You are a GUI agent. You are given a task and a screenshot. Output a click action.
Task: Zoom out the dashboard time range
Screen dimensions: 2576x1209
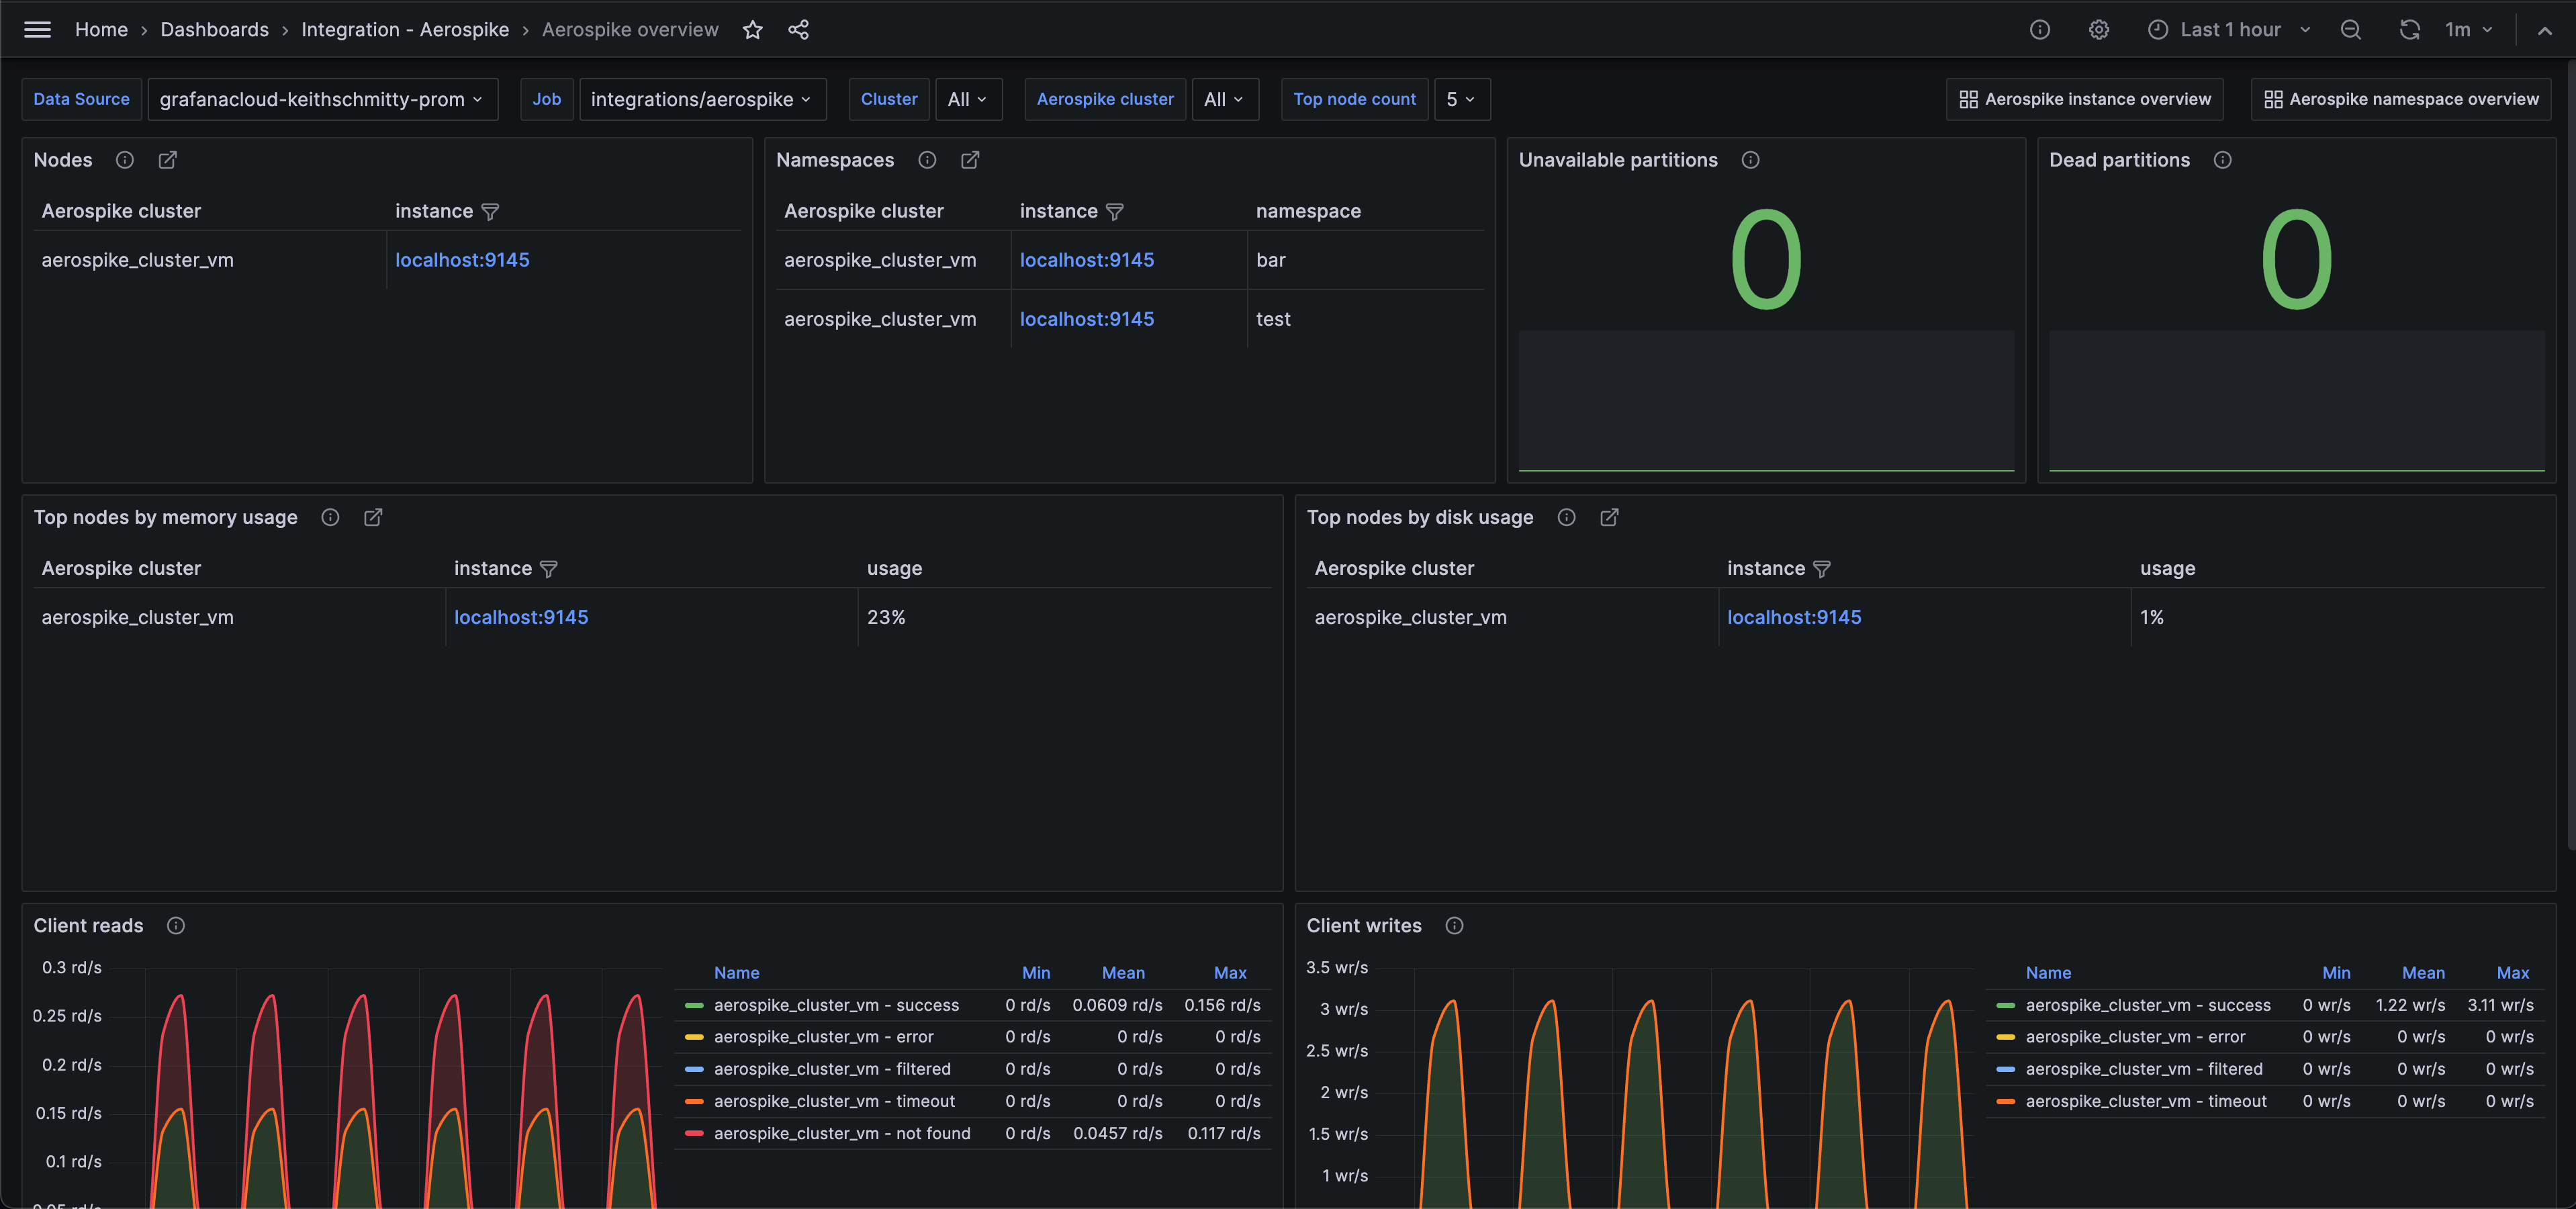tap(2351, 29)
